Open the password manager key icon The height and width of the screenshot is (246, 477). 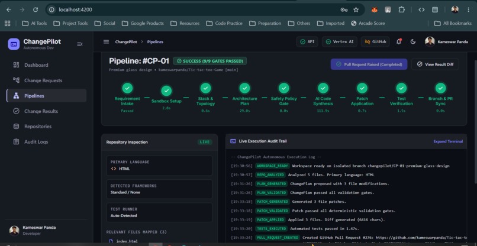coord(344,9)
